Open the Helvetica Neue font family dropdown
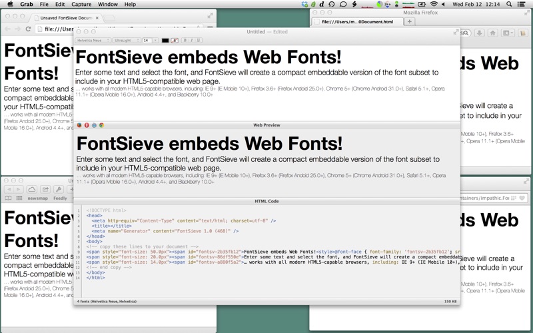The width and height of the screenshot is (533, 333). [93, 40]
